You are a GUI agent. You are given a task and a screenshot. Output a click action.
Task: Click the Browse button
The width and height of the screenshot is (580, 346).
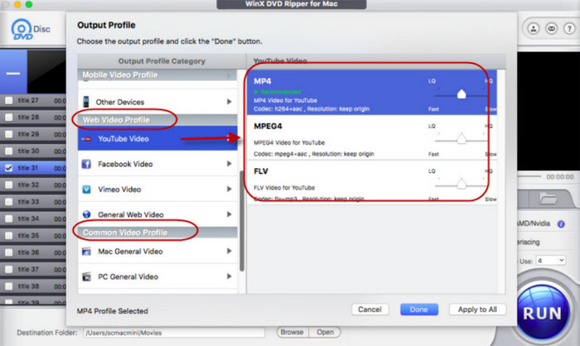click(292, 332)
